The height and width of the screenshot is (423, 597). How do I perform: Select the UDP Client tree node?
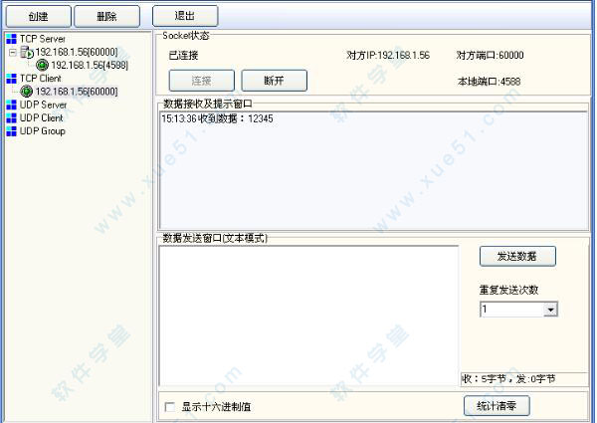(42, 118)
